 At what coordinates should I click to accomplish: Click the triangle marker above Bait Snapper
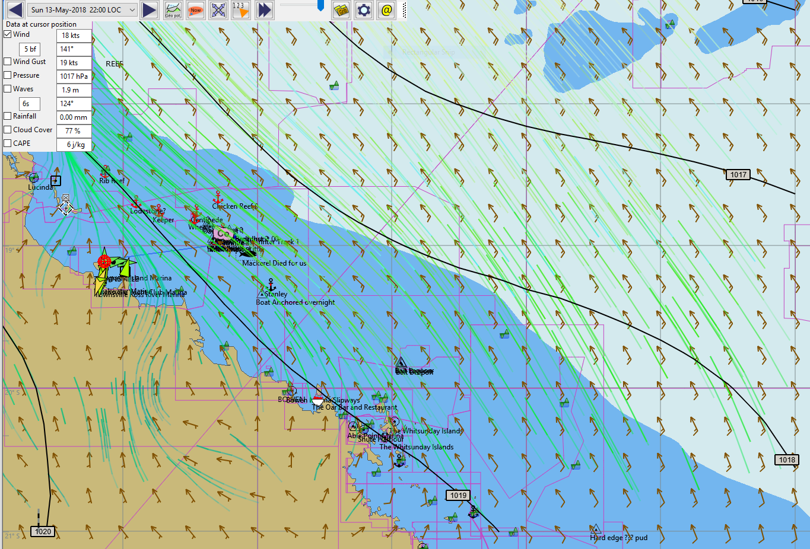401,362
